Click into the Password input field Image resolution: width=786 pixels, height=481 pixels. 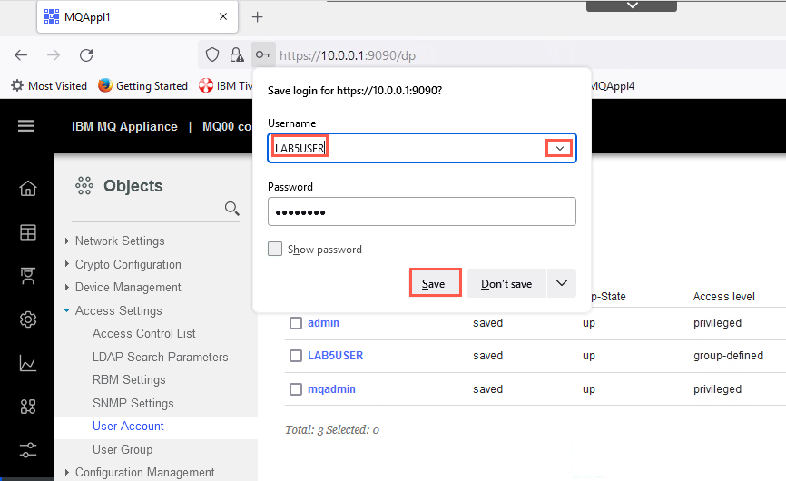[x=422, y=211]
